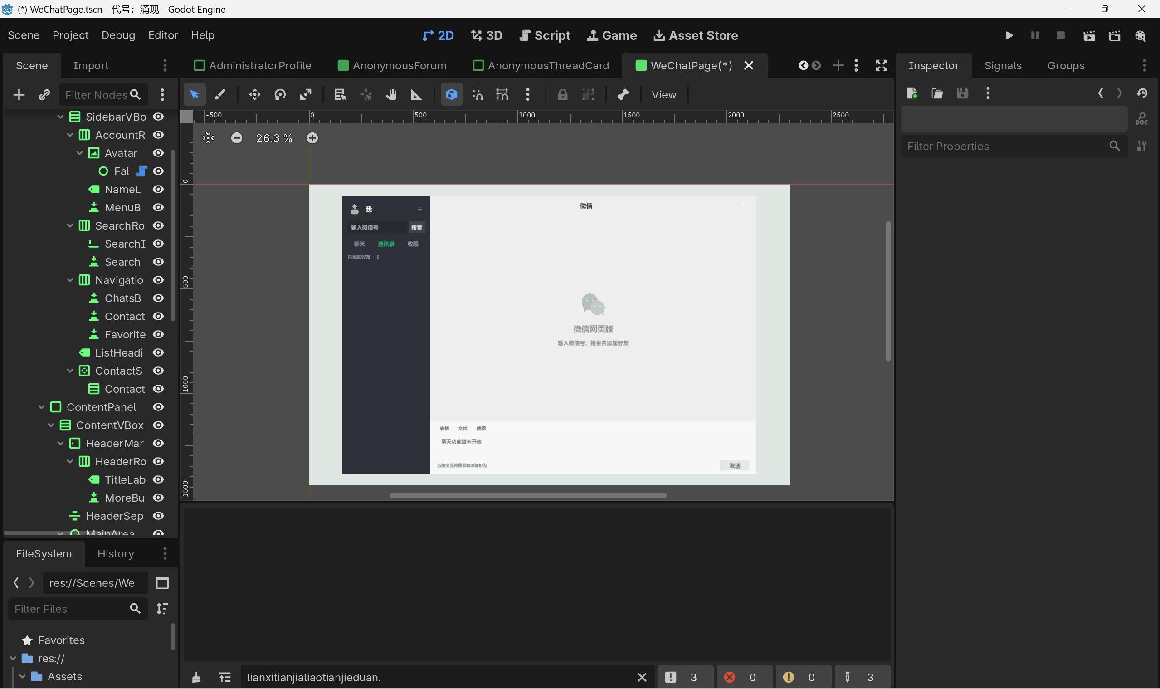Switch to the Script workspace

coord(545,35)
